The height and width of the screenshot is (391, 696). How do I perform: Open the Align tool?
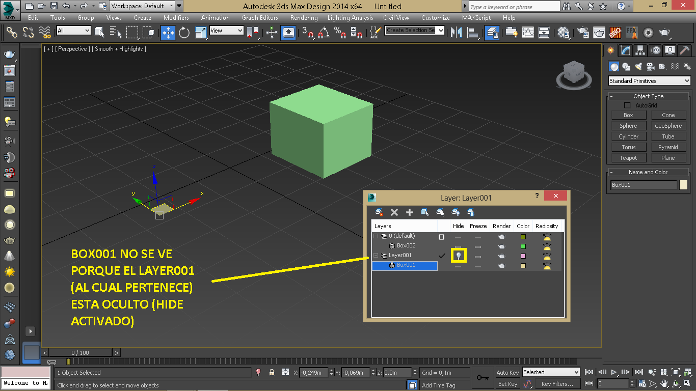coord(474,33)
